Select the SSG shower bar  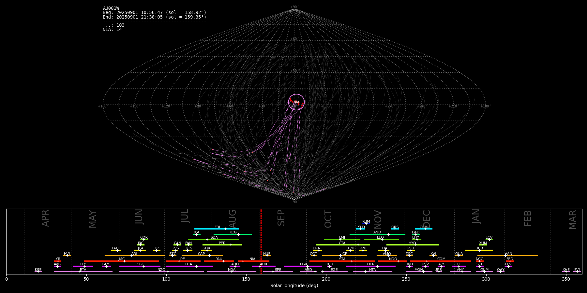tap(140, 266)
